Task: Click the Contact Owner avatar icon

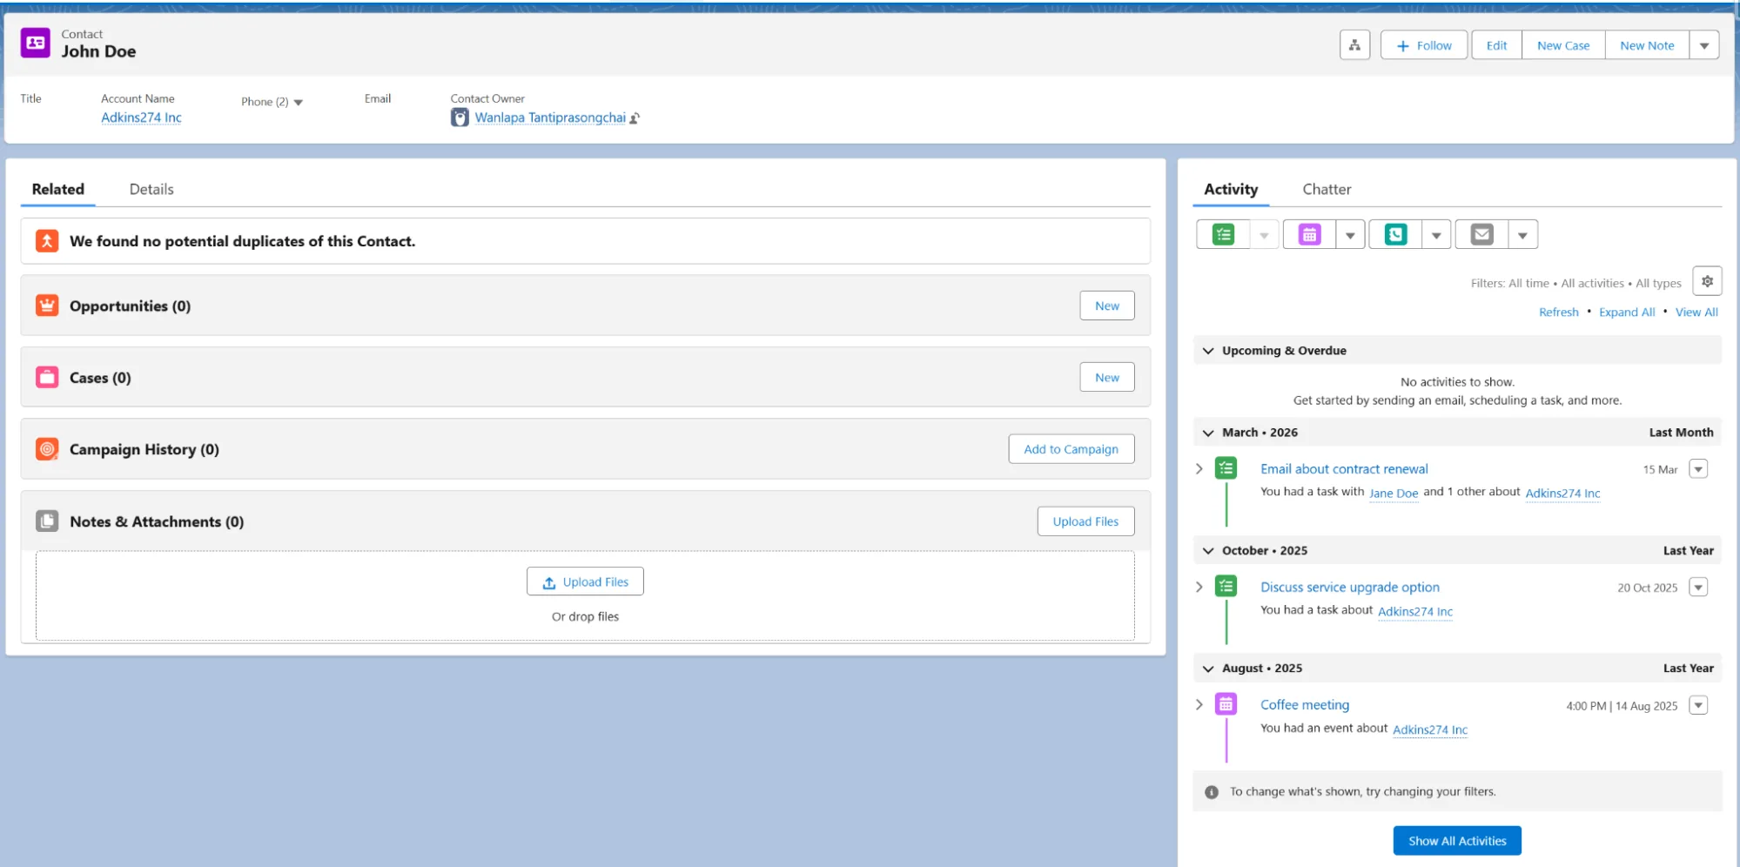Action: coord(460,118)
